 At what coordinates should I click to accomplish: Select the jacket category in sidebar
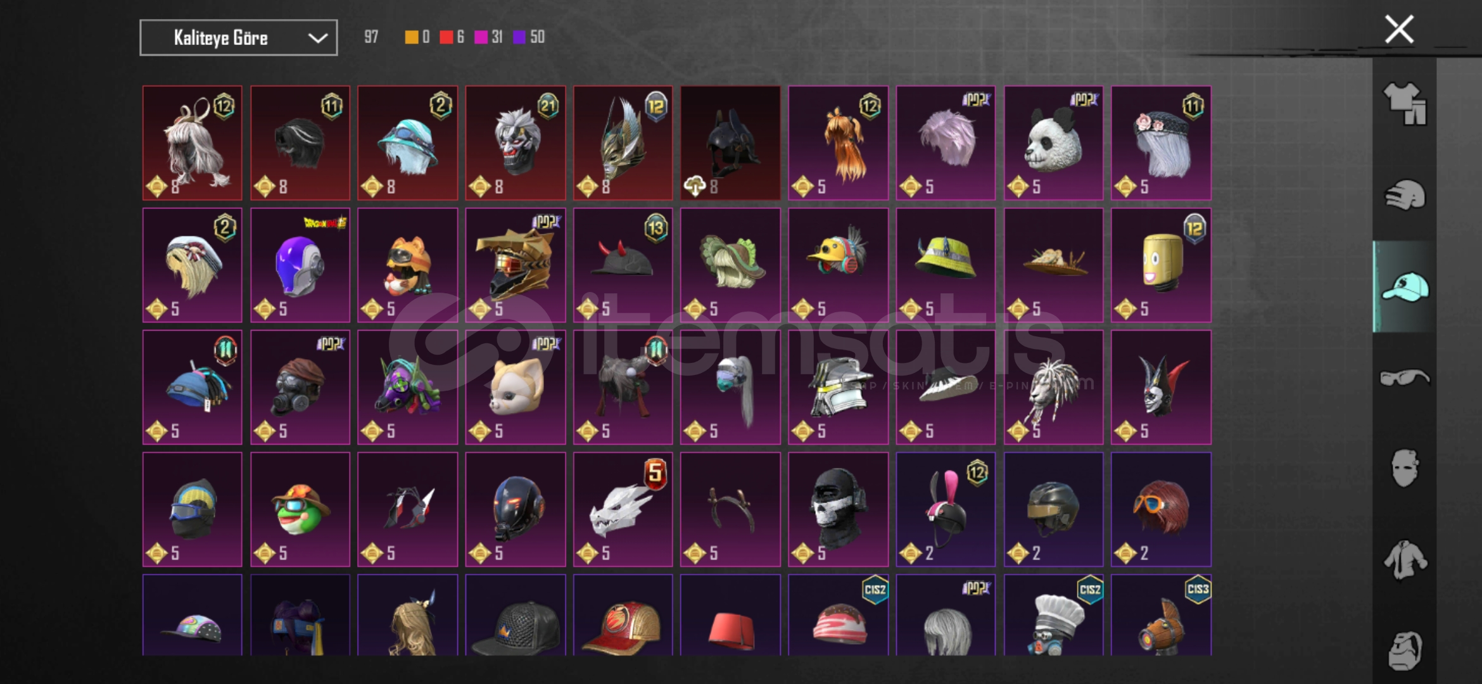coord(1405,560)
